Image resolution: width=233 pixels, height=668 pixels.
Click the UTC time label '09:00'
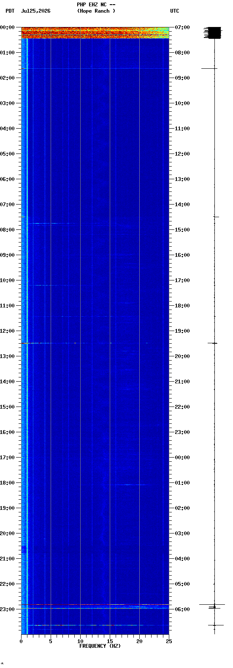(x=182, y=78)
